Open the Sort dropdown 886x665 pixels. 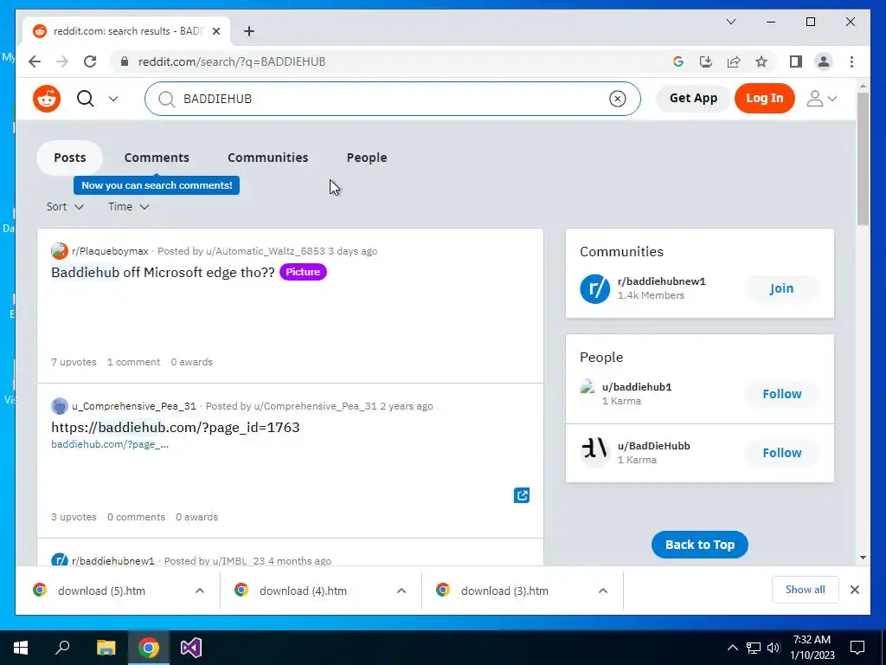pos(65,206)
